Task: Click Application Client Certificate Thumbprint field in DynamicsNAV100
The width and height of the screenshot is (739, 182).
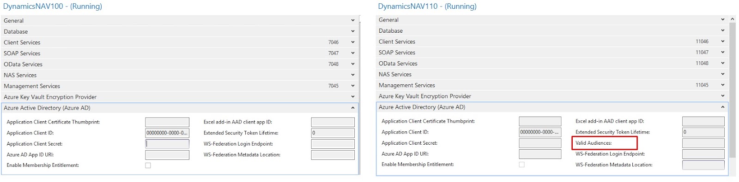Action: [x=167, y=122]
